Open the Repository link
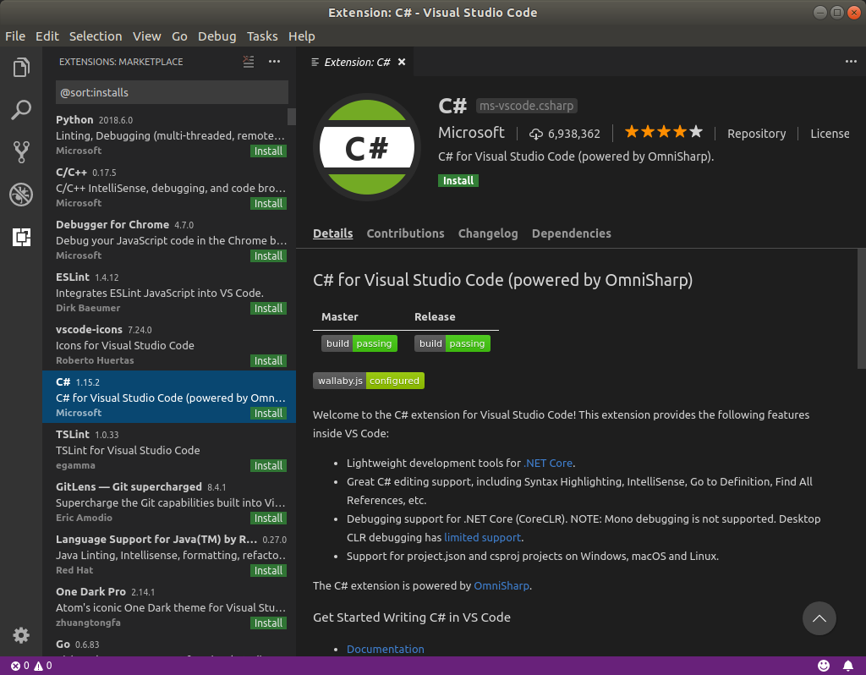The width and height of the screenshot is (866, 675). 756,133
